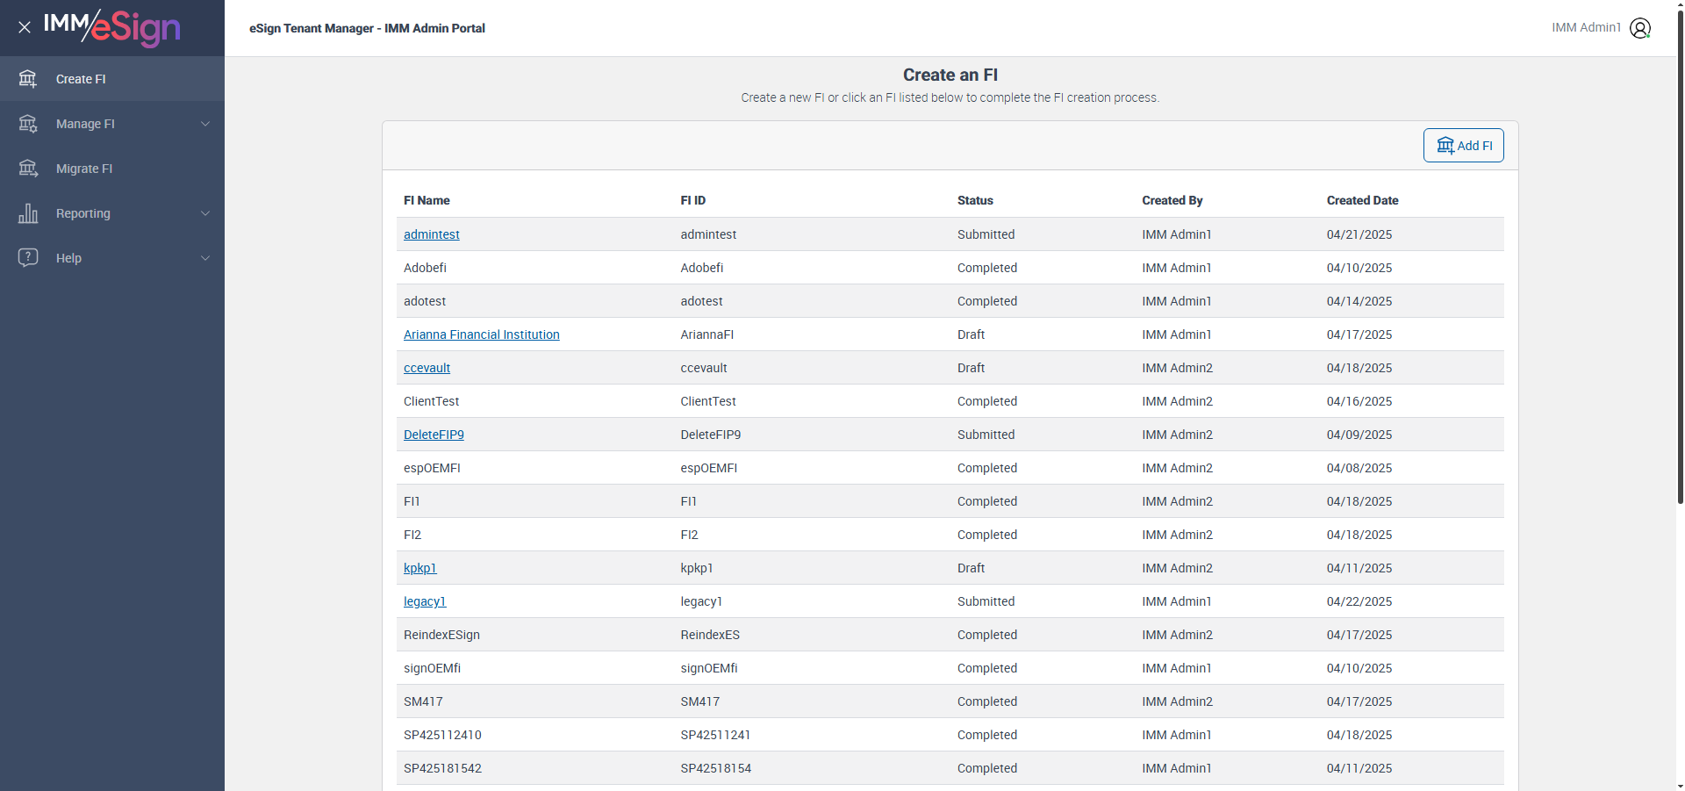Viewport: 1685px width, 791px height.
Task: Select Create FI in the sidebar
Action: click(x=81, y=79)
